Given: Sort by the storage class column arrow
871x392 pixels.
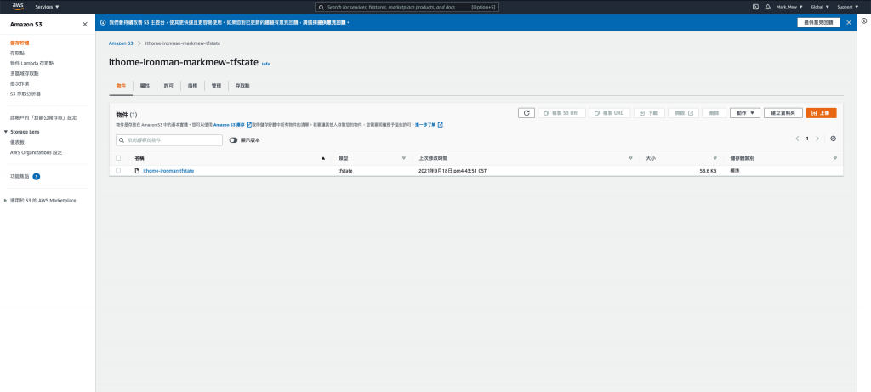Looking at the screenshot, I should point(835,158).
